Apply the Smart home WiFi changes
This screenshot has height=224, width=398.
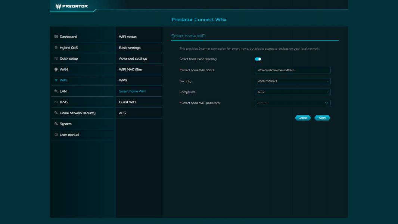[322, 118]
